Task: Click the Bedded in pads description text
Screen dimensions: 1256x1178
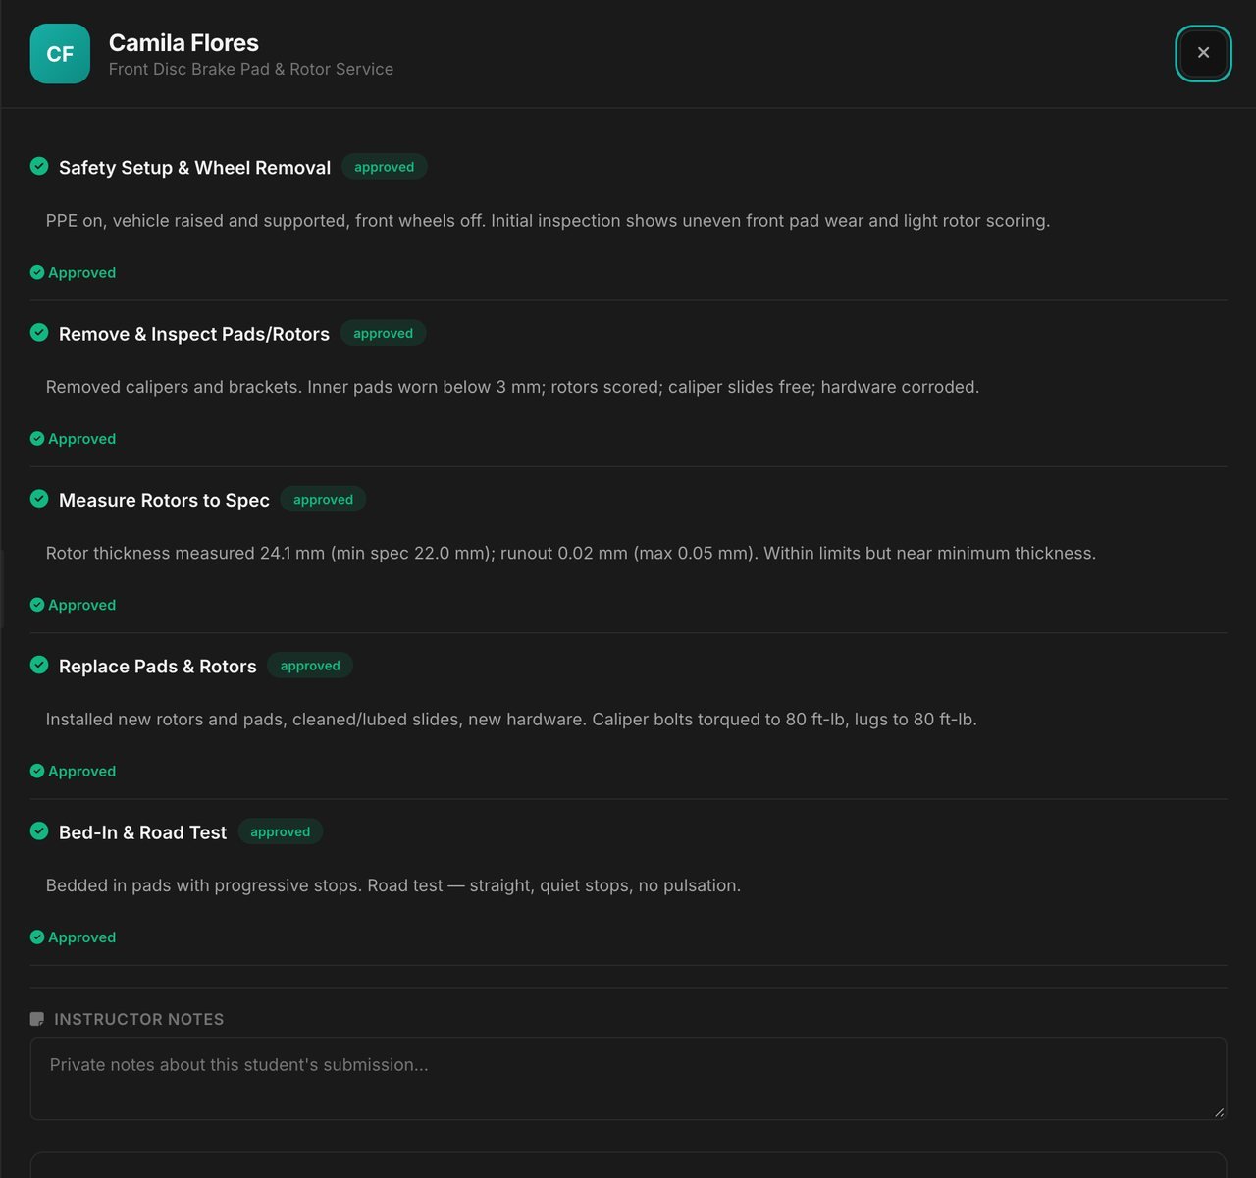Action: coord(393,885)
